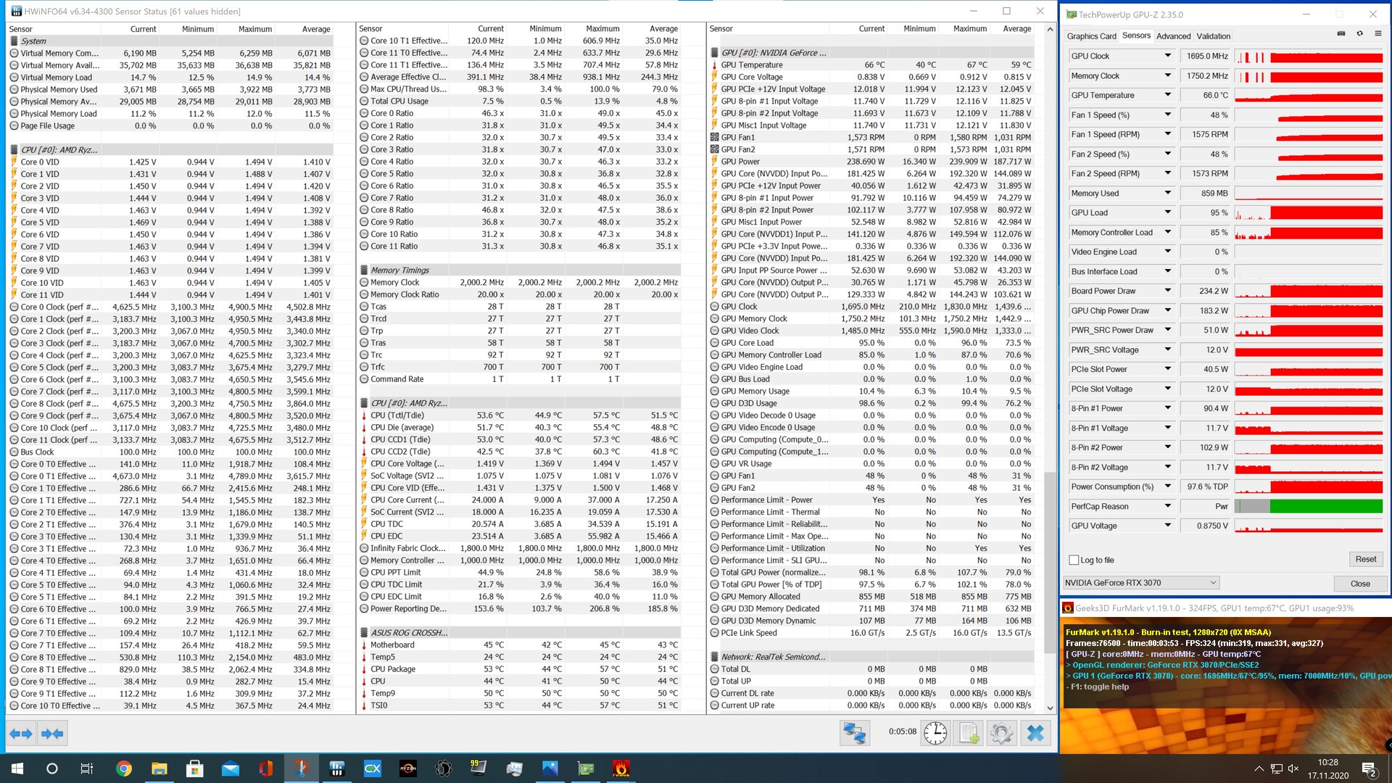Click the Close button in GPU-Z
Screen dimensions: 1392x783
(1360, 584)
